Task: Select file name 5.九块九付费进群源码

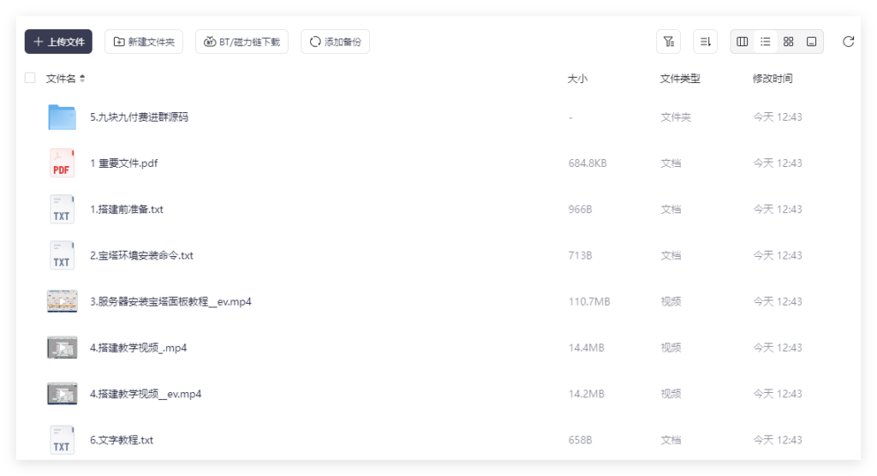Action: pos(140,117)
